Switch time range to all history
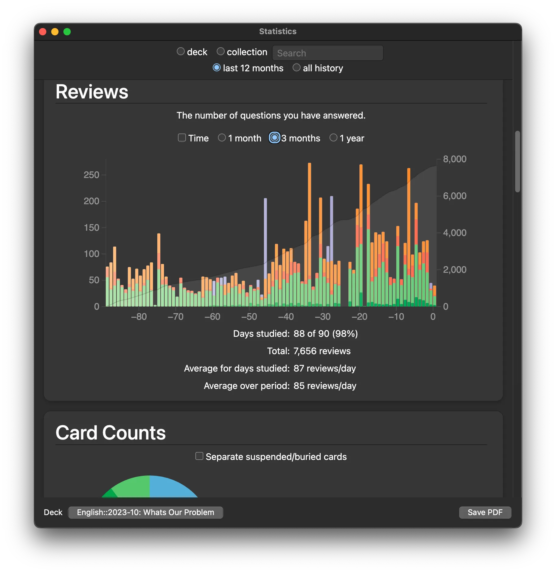556x573 pixels. tap(296, 67)
